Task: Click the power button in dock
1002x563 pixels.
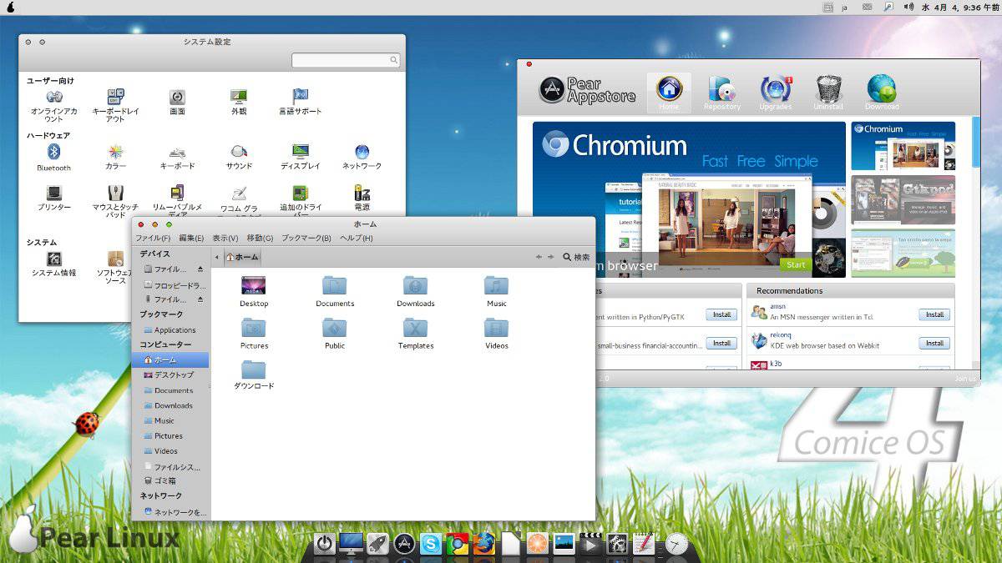Action: [x=325, y=544]
